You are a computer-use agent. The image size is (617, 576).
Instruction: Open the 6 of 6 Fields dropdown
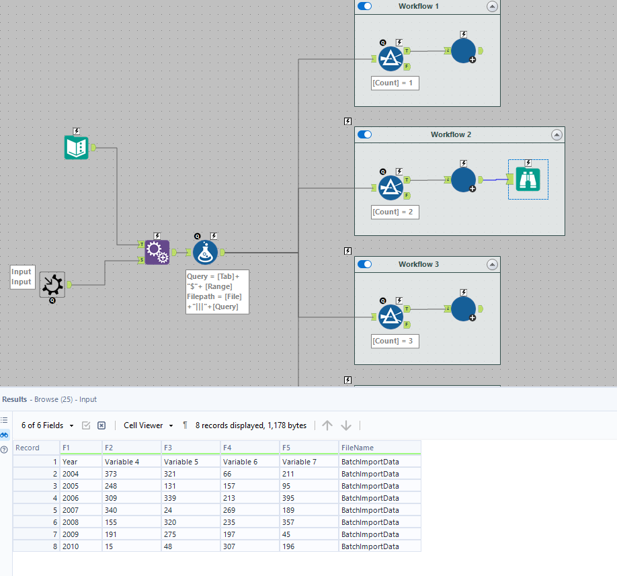coord(47,425)
